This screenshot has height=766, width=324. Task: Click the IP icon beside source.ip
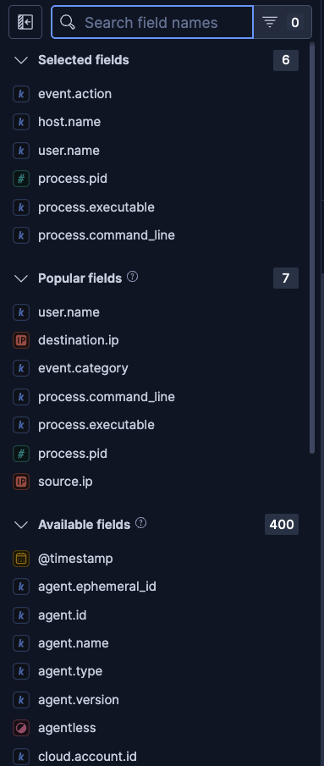pos(21,482)
